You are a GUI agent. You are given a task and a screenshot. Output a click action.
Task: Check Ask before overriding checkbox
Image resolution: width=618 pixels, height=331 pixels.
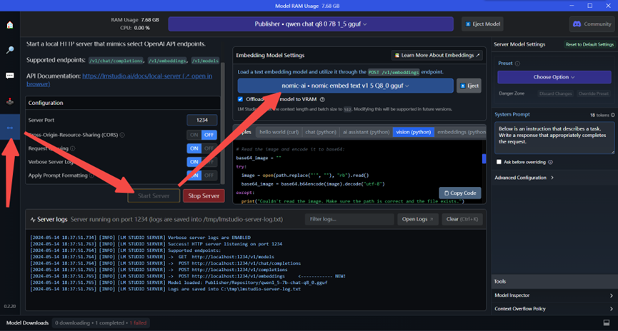(x=499, y=162)
